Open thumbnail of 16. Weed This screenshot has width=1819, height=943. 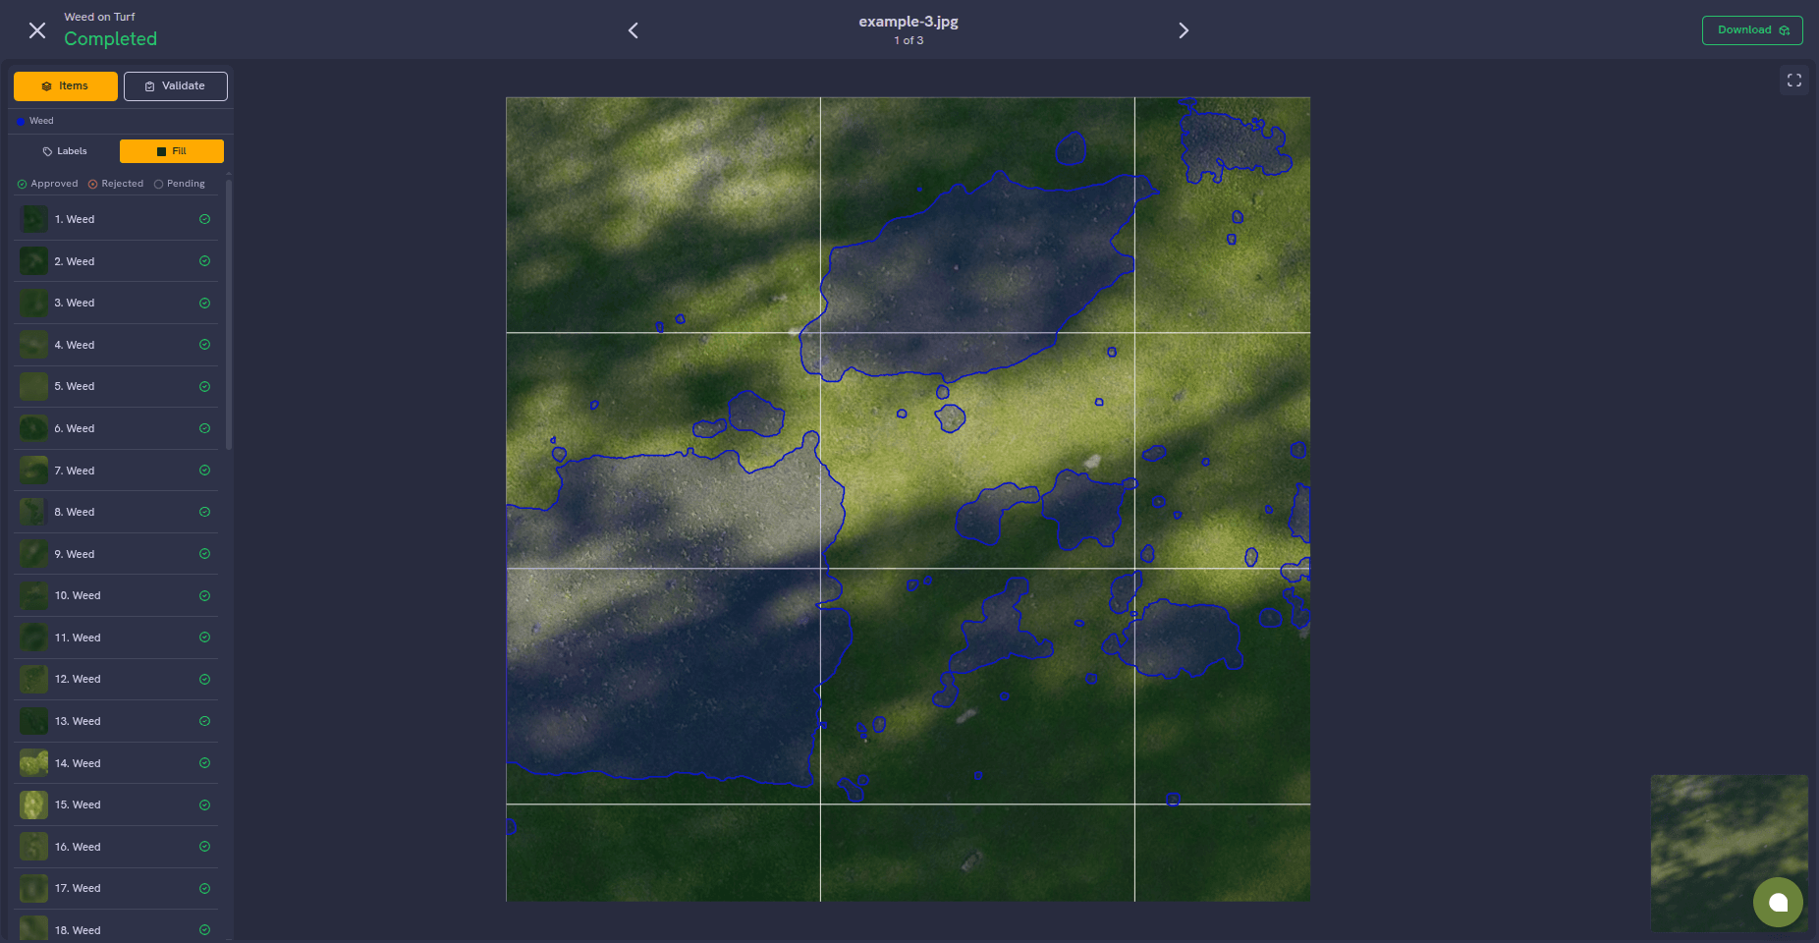click(34, 847)
